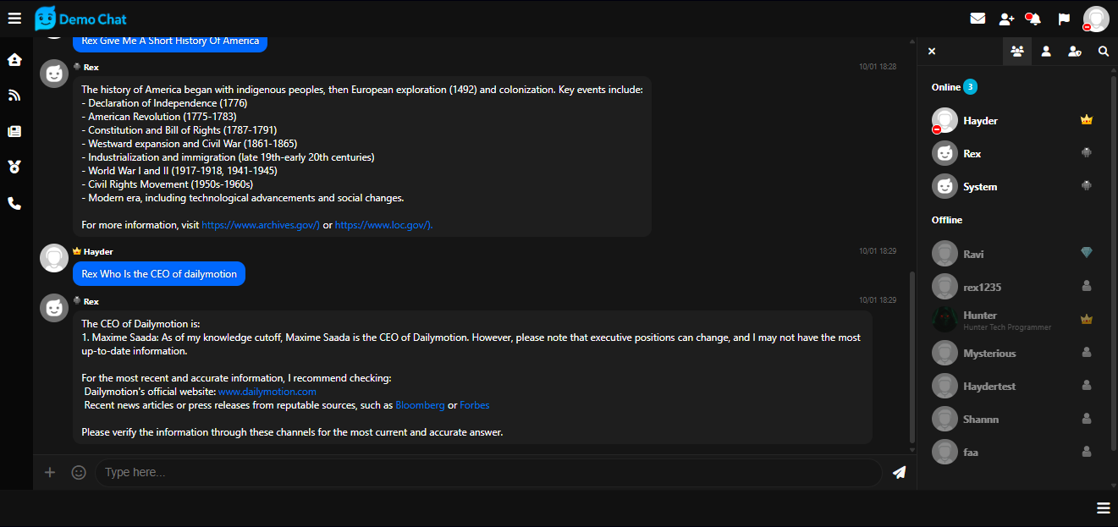The image size is (1118, 527).
Task: Open the profile avatar menu in header
Action: point(1096,19)
